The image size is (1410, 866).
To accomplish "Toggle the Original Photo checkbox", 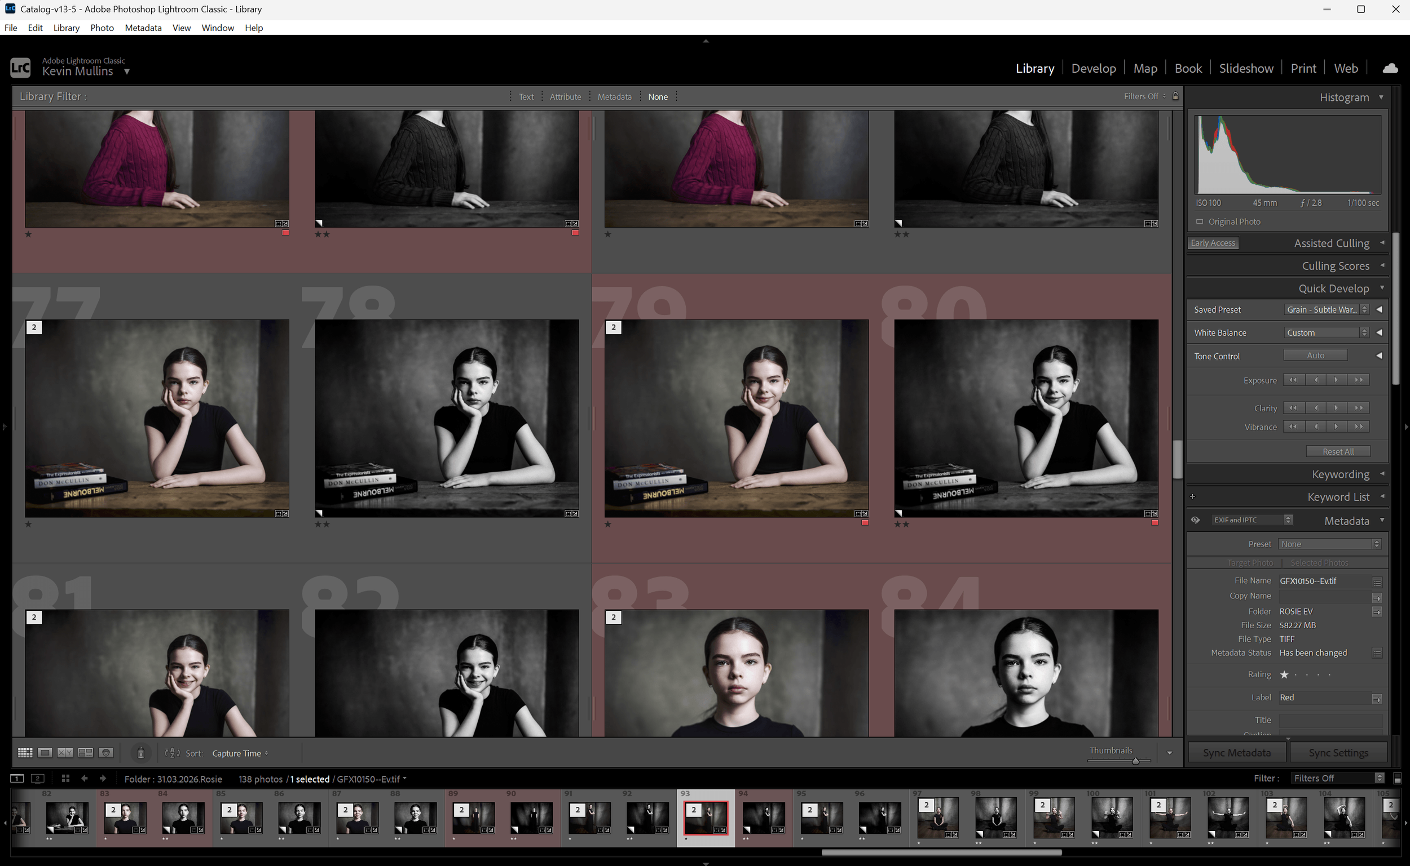I will (x=1199, y=221).
